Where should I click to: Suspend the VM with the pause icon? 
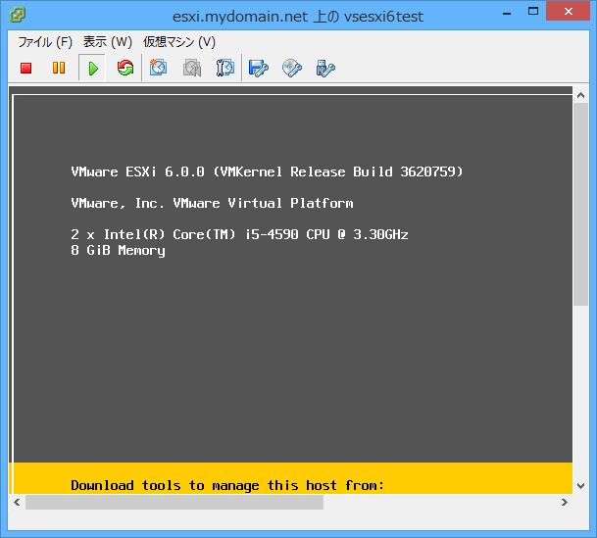click(x=59, y=68)
